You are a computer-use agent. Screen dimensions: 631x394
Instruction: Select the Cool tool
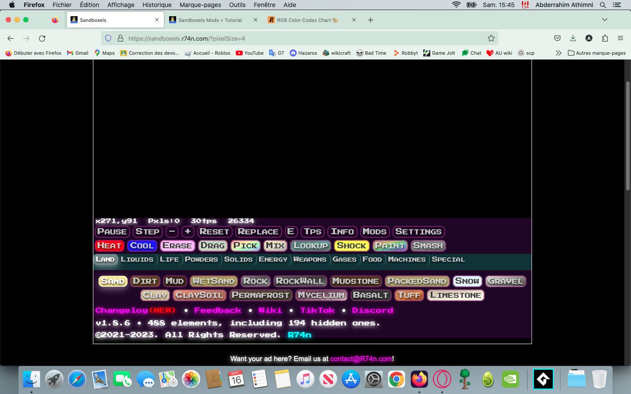(x=142, y=246)
